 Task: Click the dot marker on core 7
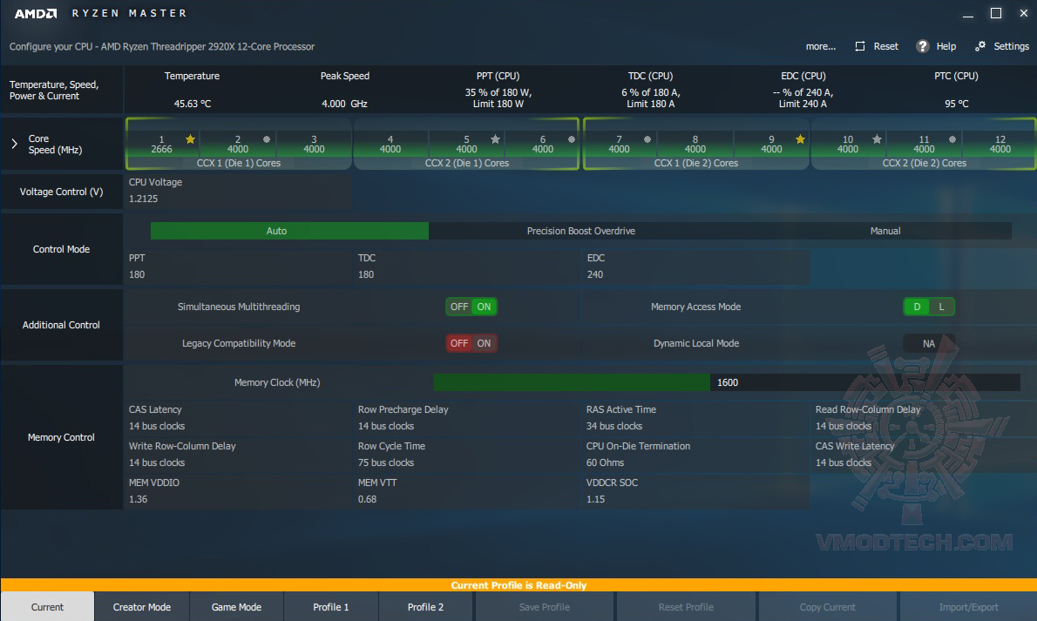(647, 139)
